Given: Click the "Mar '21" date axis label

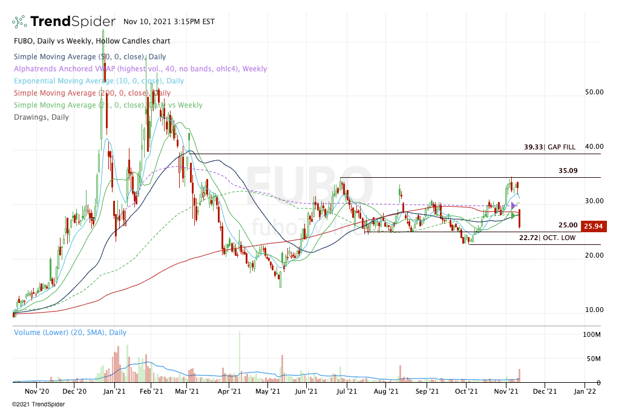Looking at the screenshot, I should pos(187,391).
